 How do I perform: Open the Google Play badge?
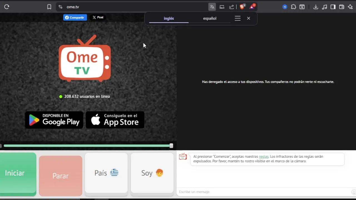[x=54, y=120]
